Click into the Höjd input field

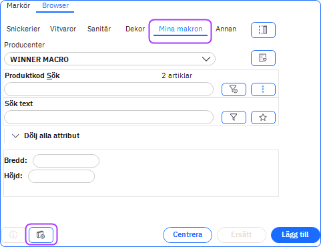[x=61, y=176]
